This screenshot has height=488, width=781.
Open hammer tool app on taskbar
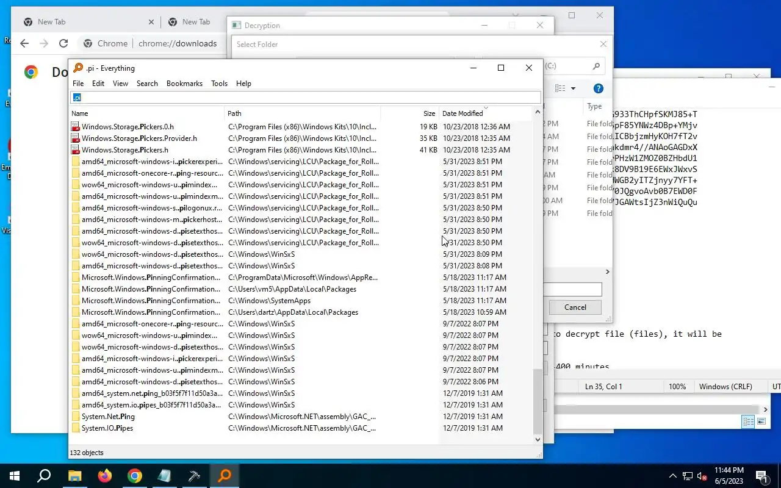tap(194, 476)
